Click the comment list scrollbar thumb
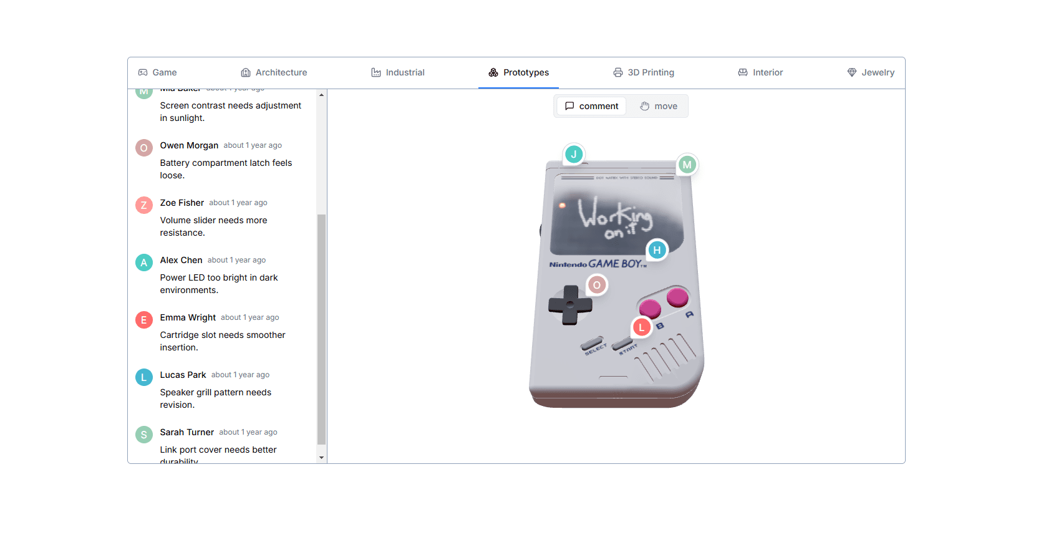 click(x=322, y=329)
